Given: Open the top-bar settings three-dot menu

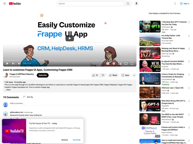Looking at the screenshot, I should coord(175,4).
